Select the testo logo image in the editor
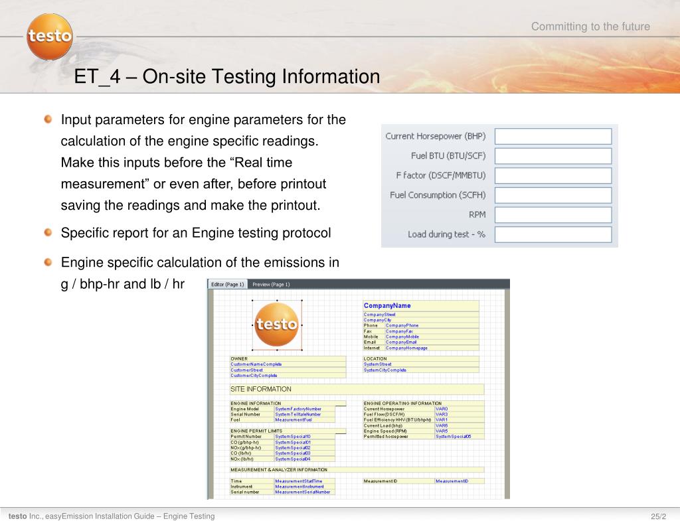The image size is (680, 525). (x=277, y=325)
